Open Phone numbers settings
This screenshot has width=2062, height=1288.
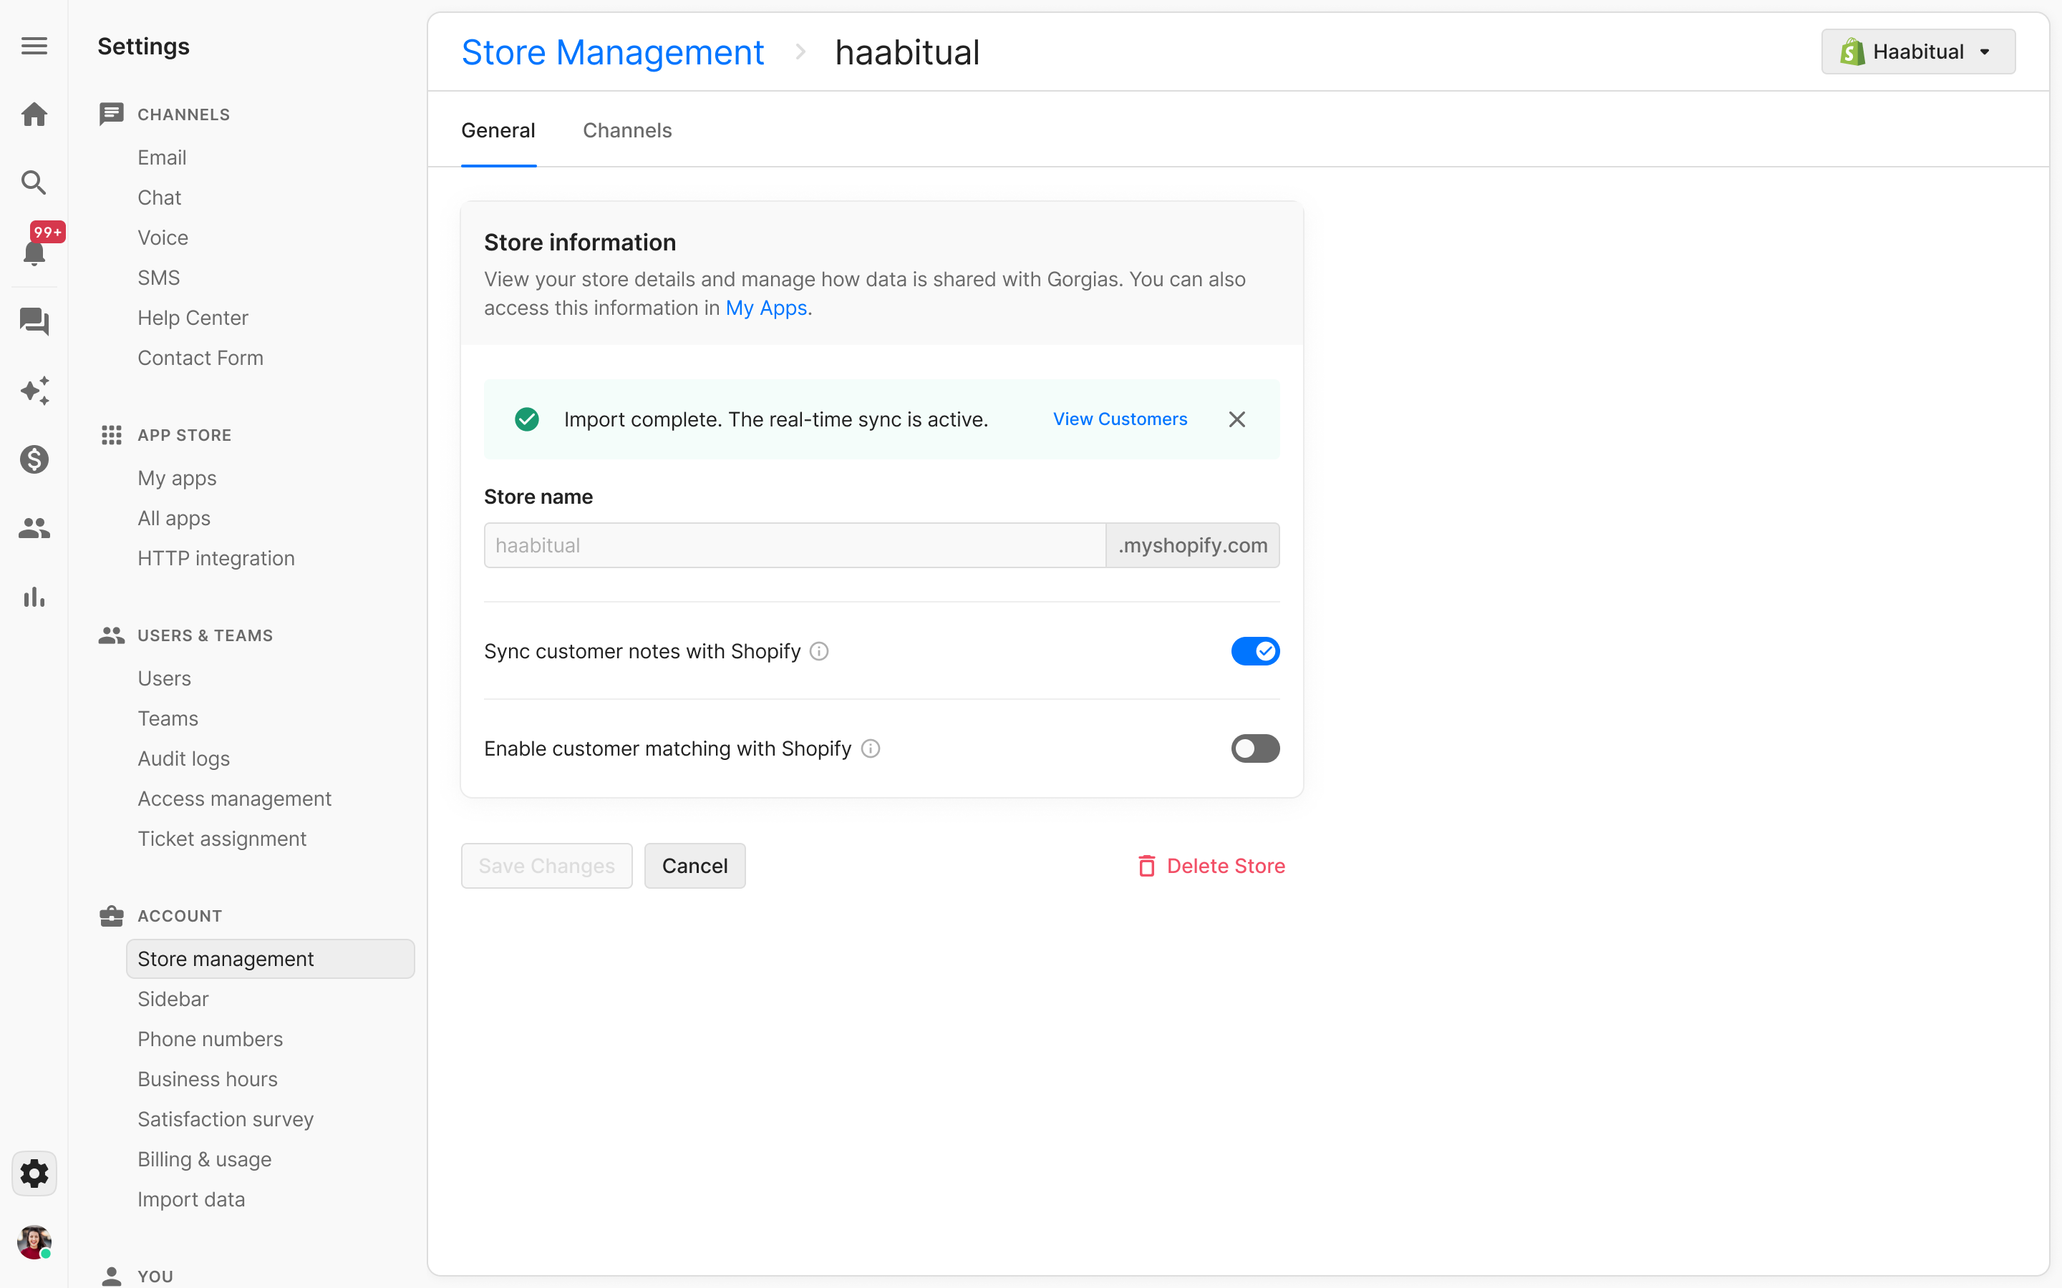[210, 1038]
